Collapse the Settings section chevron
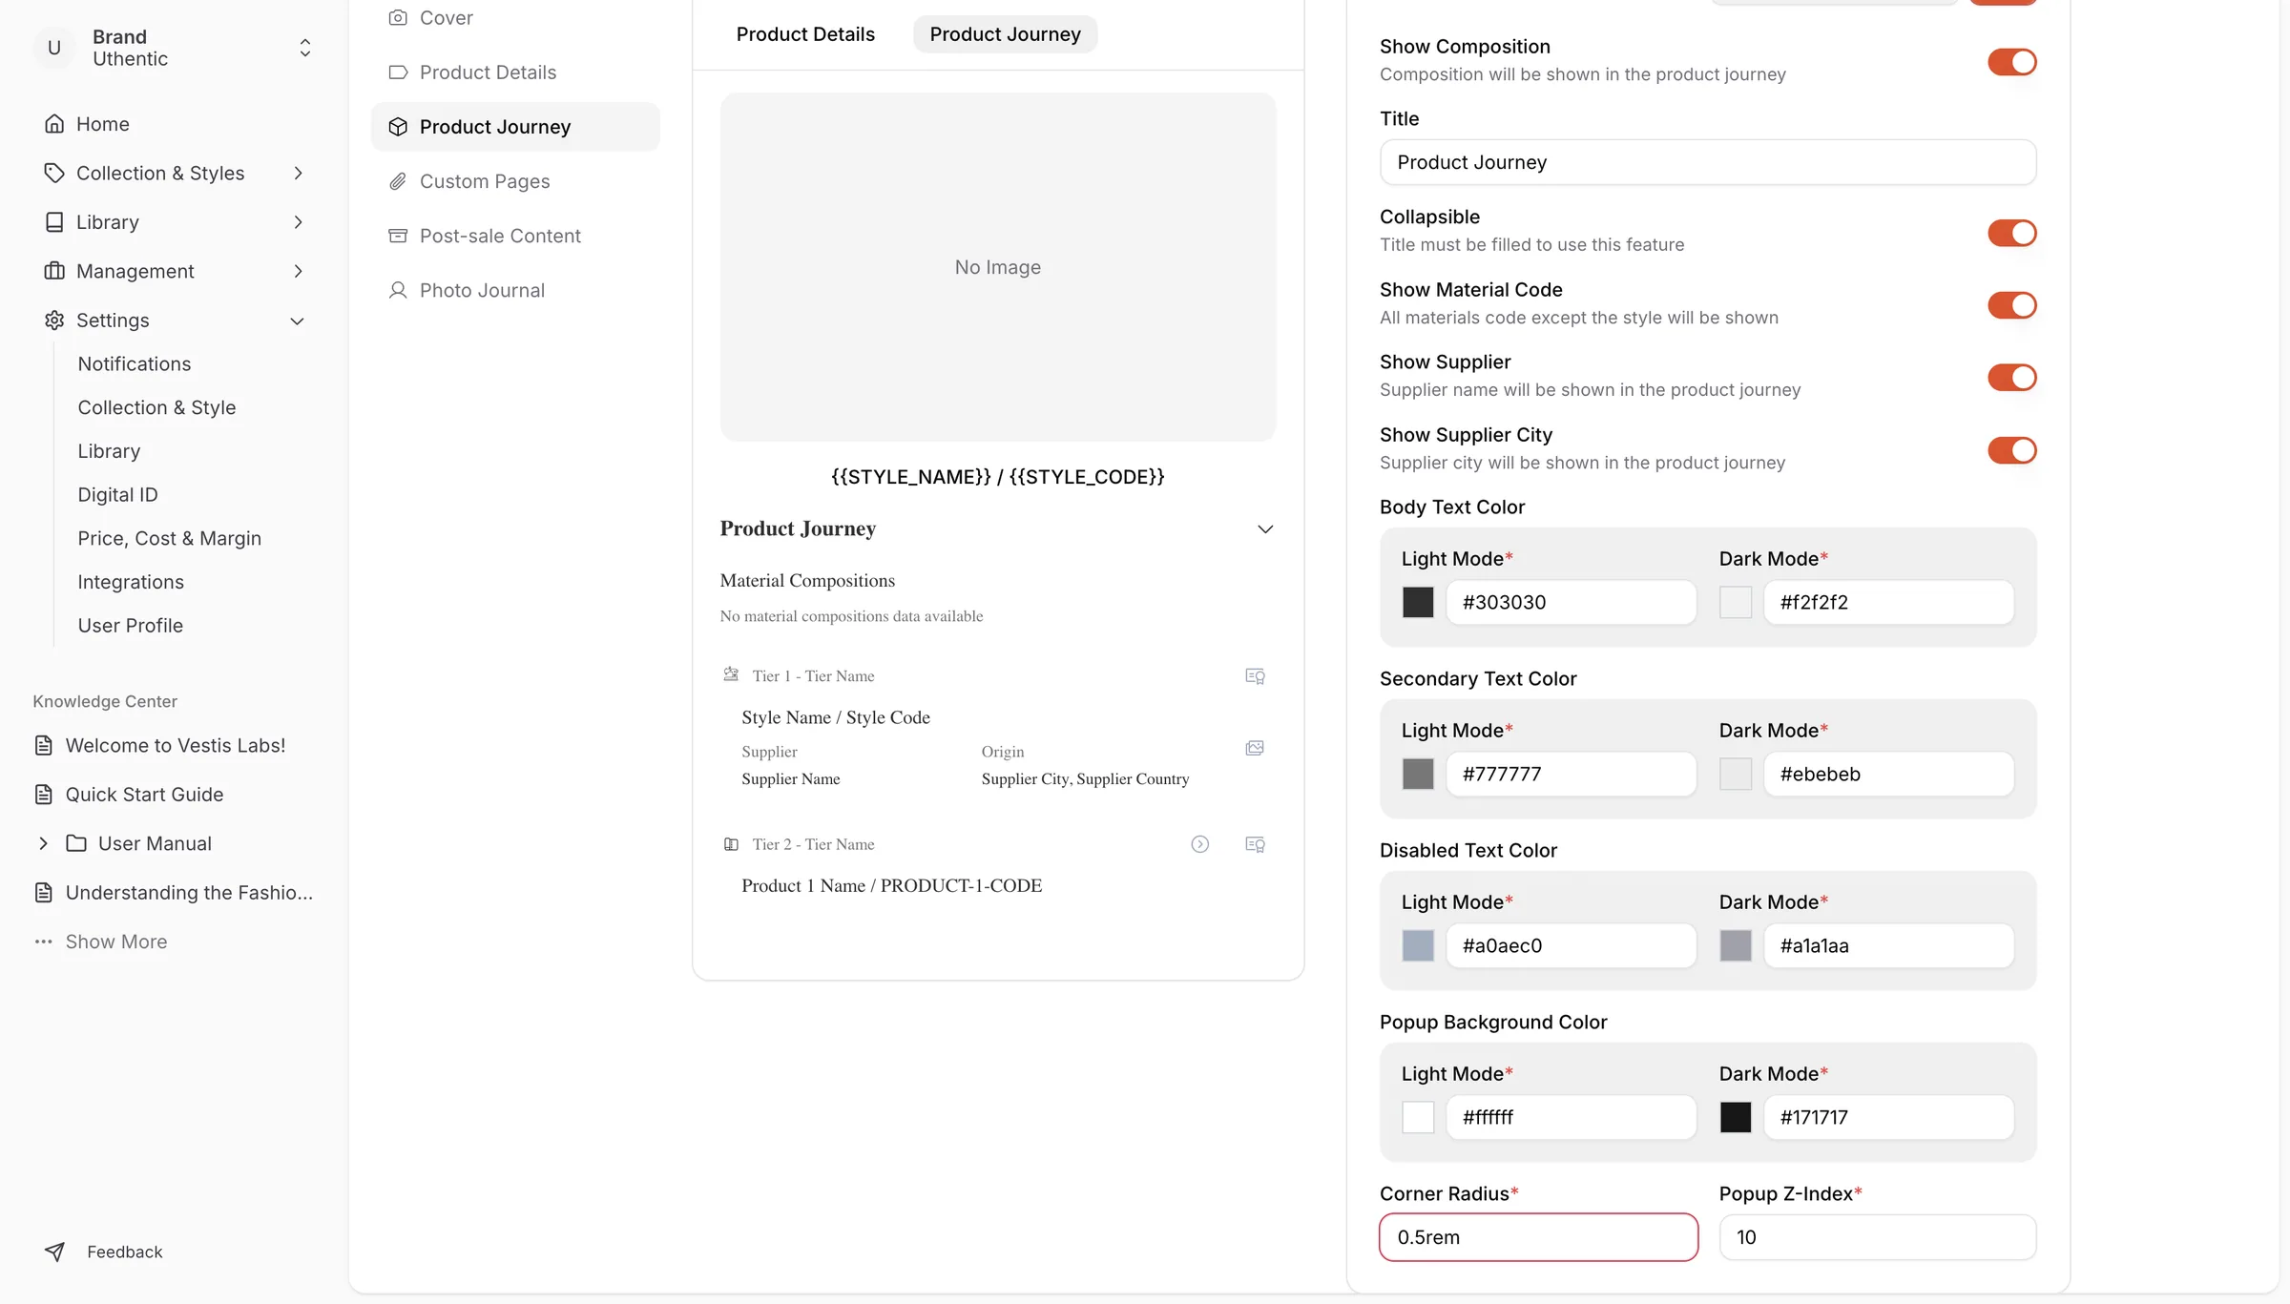The image size is (2290, 1304). coord(298,321)
